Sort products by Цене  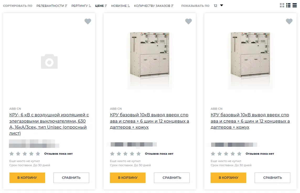click(x=101, y=6)
